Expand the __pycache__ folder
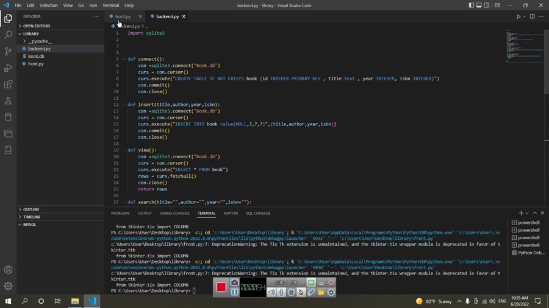 point(39,41)
